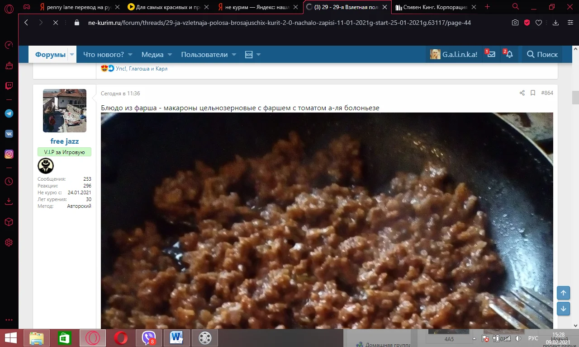Open VK messenger from the sidebar

pos(9,133)
